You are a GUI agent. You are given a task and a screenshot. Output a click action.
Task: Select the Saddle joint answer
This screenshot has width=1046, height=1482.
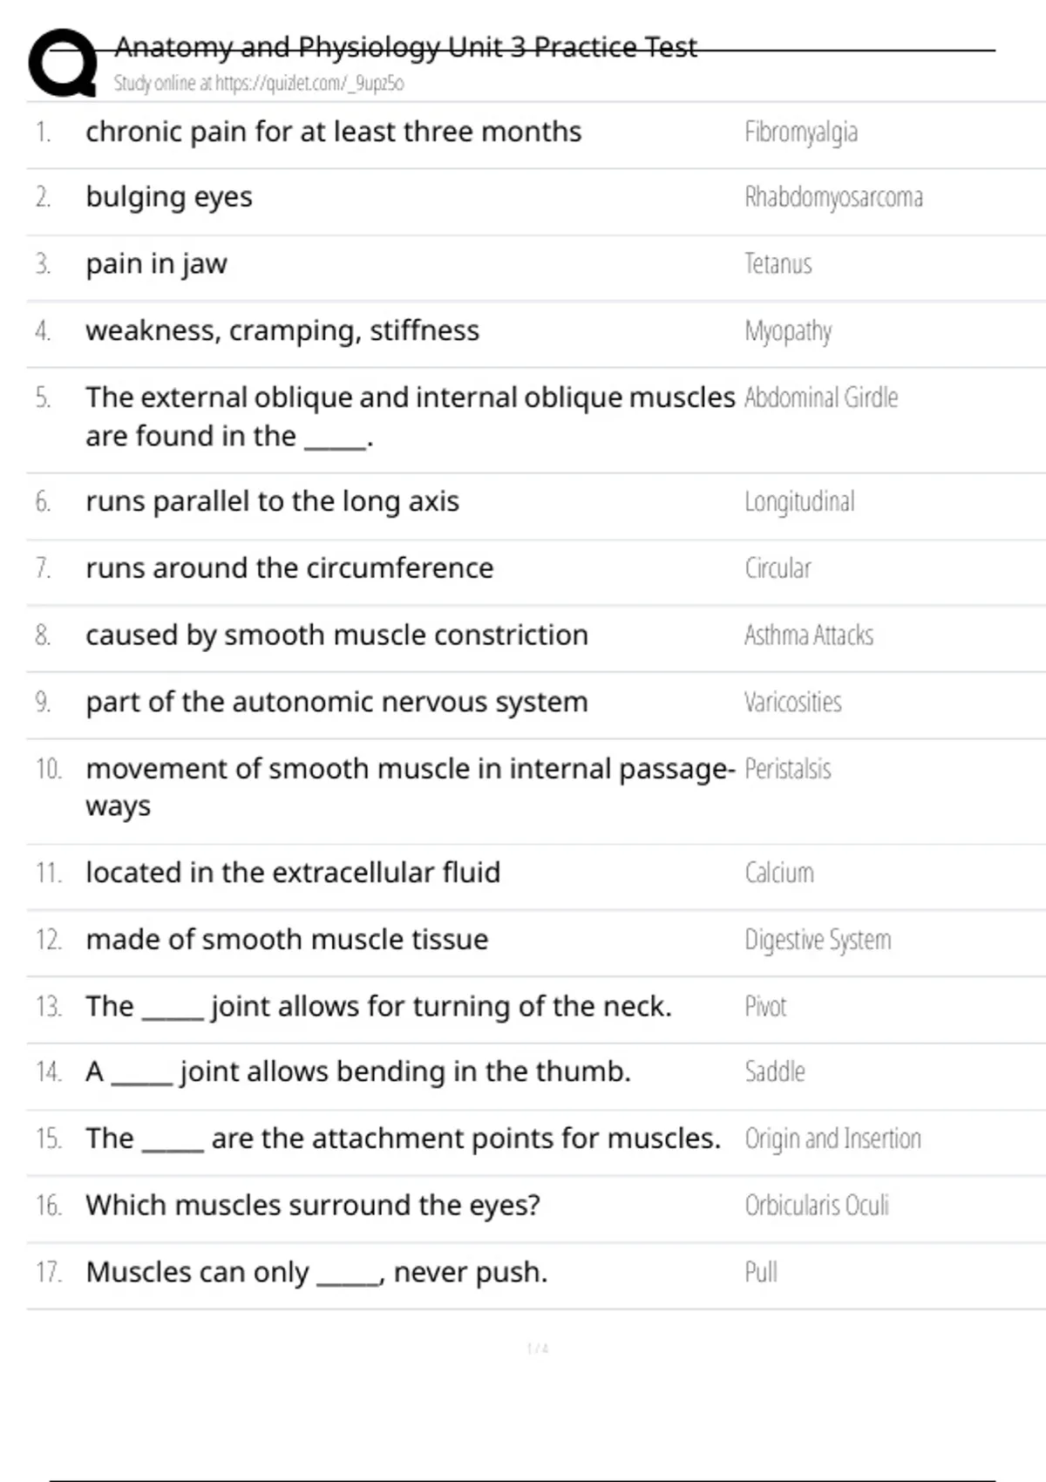pyautogui.click(x=774, y=1072)
